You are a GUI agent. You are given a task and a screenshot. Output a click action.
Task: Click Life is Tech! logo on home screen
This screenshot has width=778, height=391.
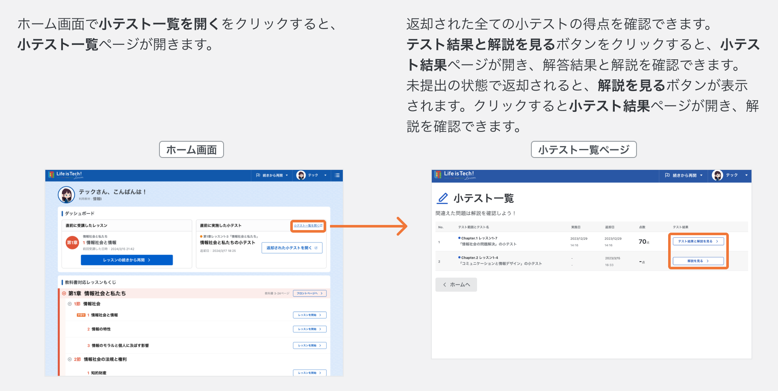[x=65, y=175]
